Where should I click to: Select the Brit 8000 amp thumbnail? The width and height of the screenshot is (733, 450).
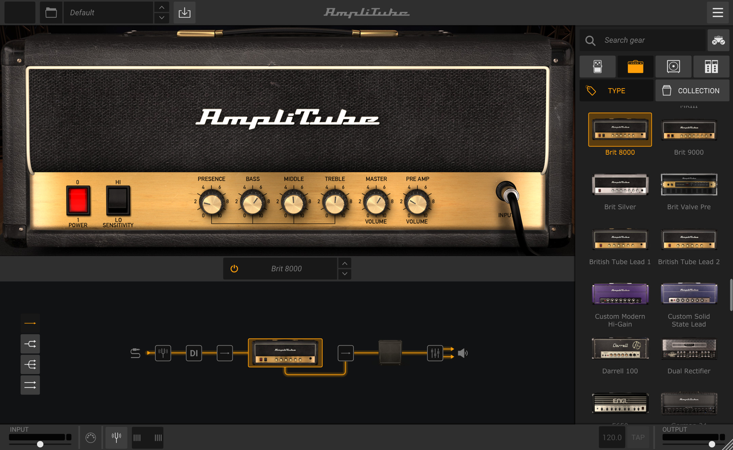[620, 130]
